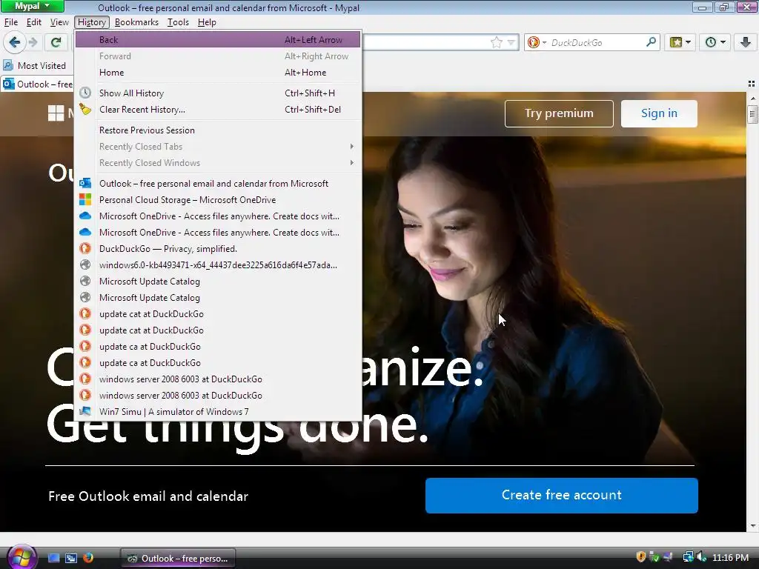
Task: Go back with the toolbar back arrow
Action: (x=15, y=42)
